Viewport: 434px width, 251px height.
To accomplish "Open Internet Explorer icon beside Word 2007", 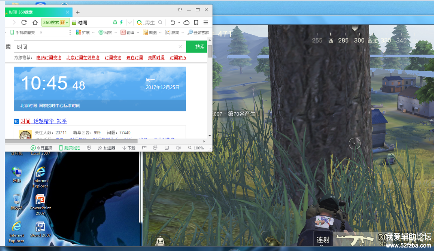I will (x=17, y=232).
